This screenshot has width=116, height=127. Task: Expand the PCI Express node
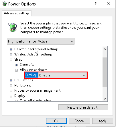[11, 86]
